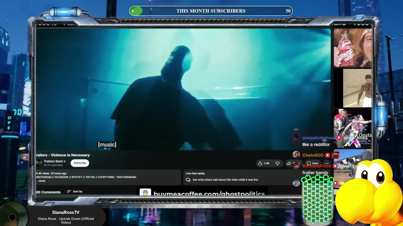Click the 'fruiter bands' chat message
The width and height of the screenshot is (403, 226).
(315, 173)
